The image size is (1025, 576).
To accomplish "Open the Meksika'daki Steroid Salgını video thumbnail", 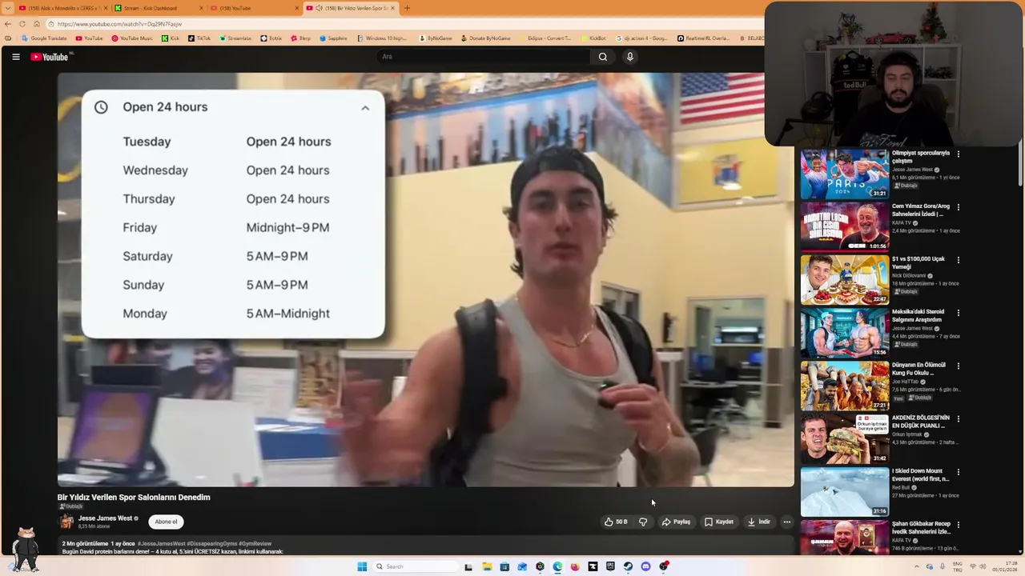I will click(844, 333).
